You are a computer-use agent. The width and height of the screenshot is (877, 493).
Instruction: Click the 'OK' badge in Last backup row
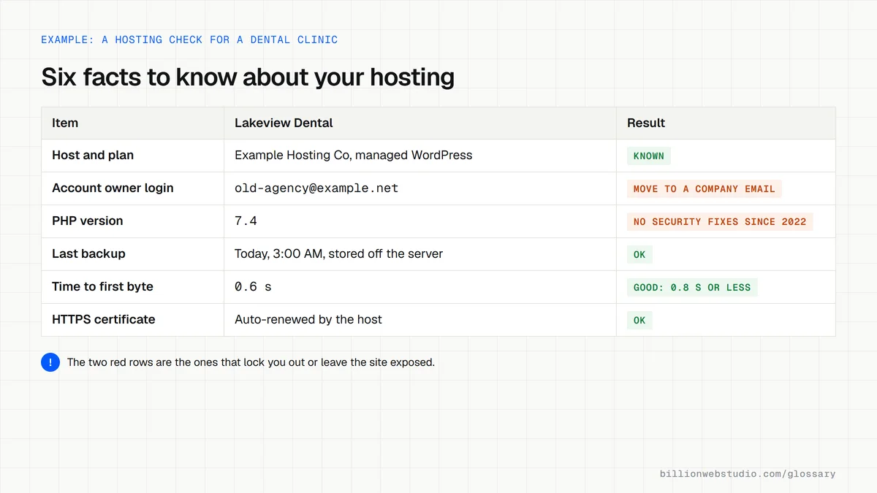(639, 254)
